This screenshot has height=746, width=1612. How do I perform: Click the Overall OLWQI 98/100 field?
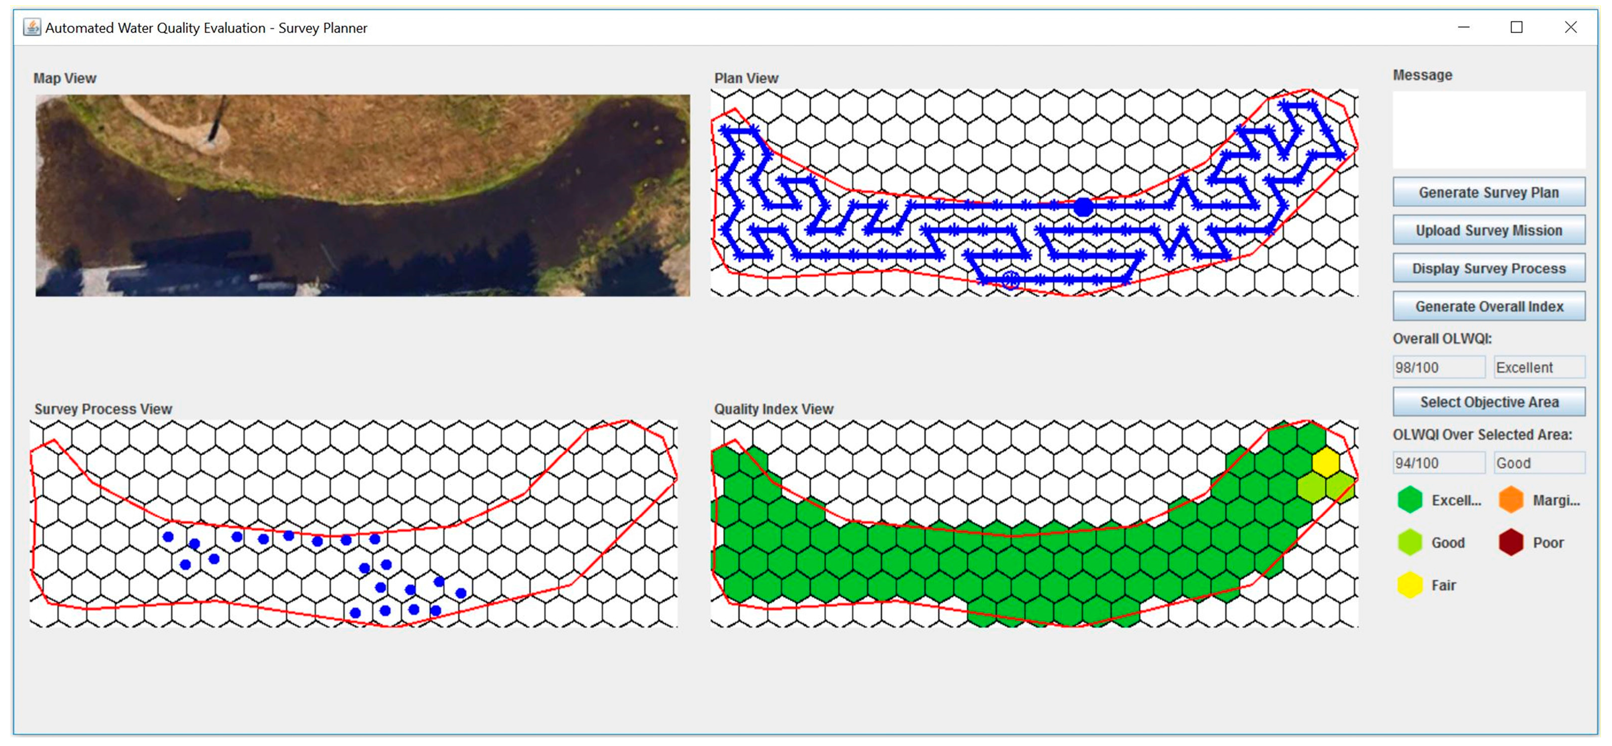(x=1438, y=367)
